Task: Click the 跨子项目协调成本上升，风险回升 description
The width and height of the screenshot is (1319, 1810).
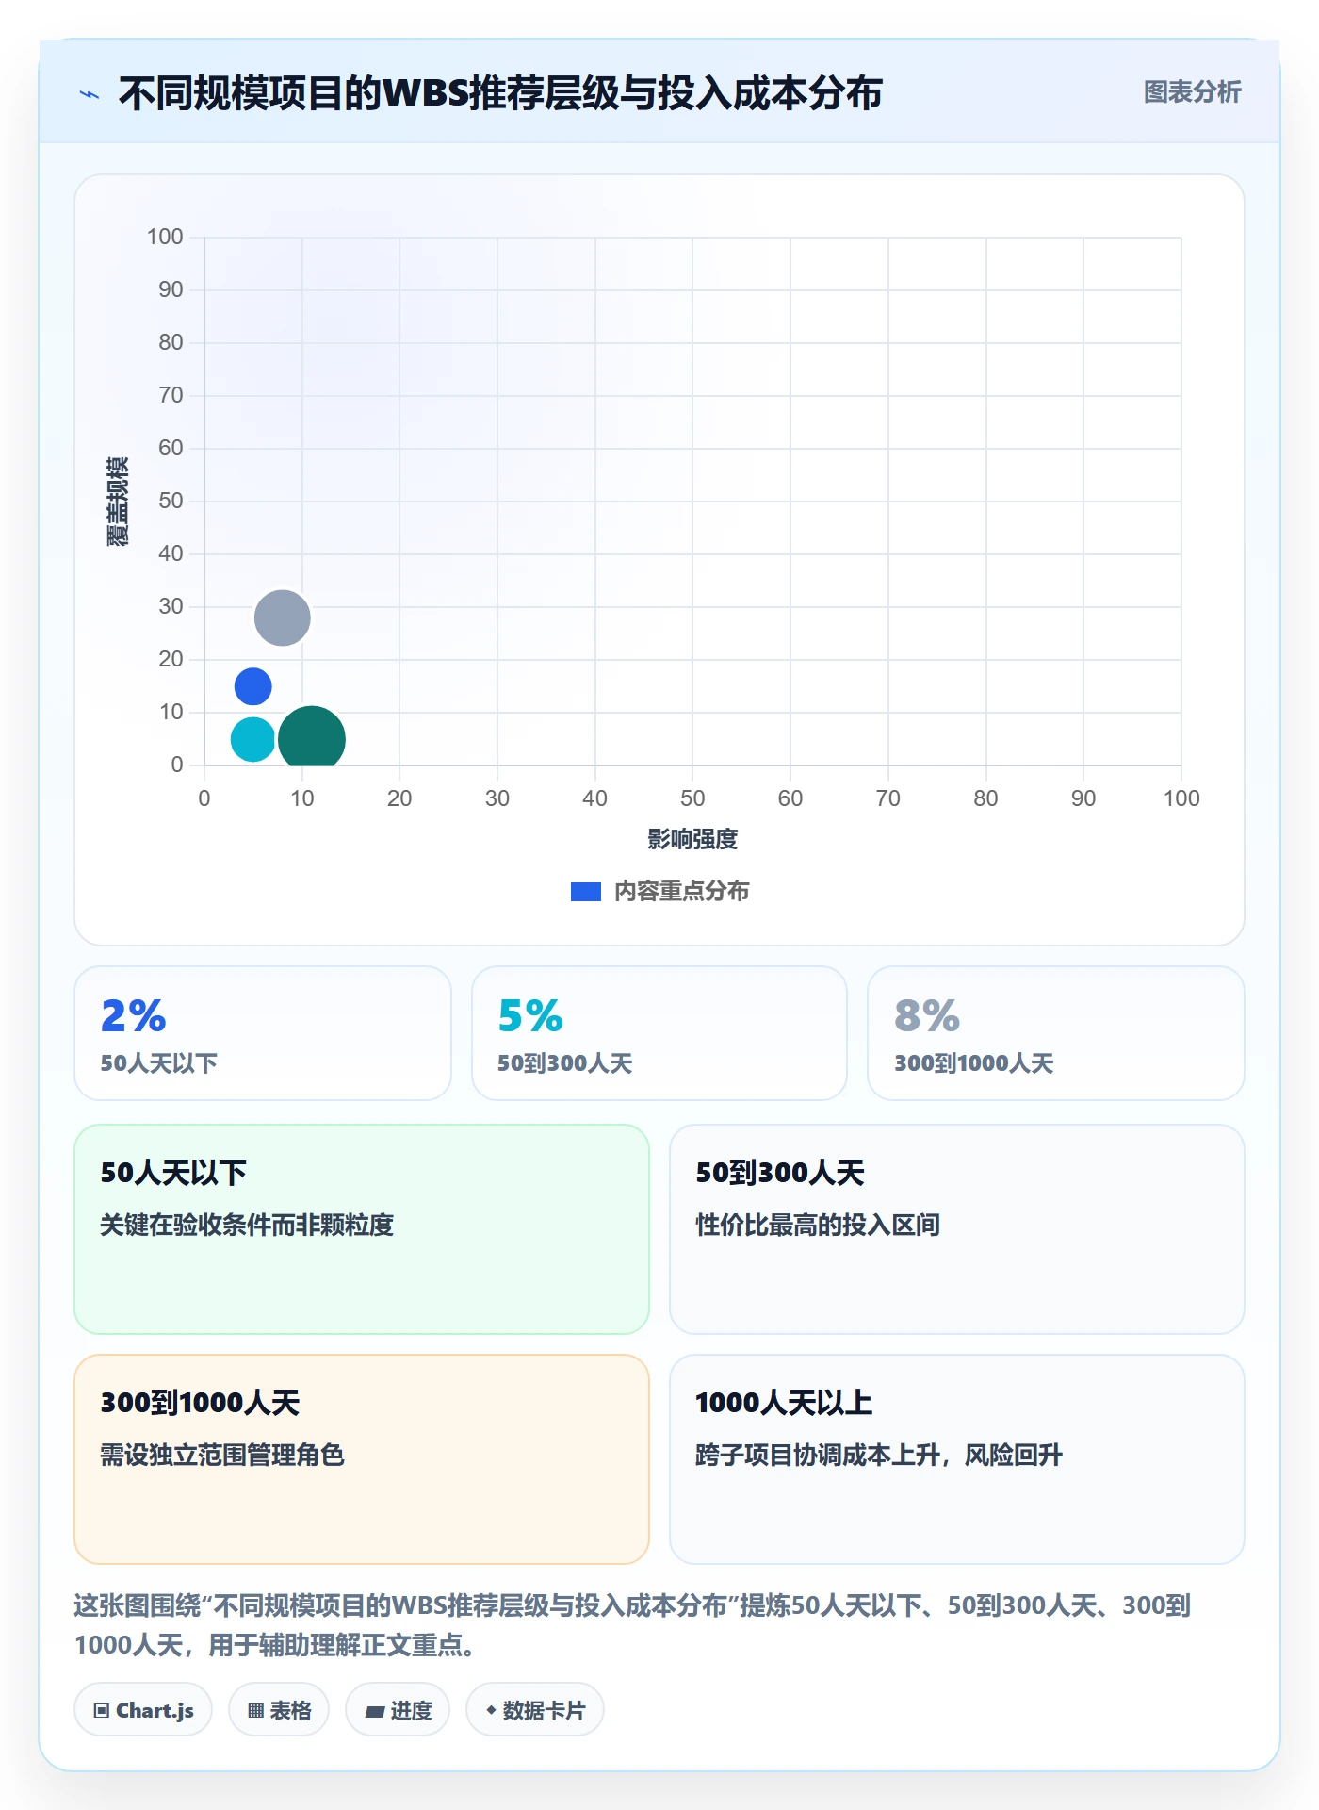Action: point(879,1455)
